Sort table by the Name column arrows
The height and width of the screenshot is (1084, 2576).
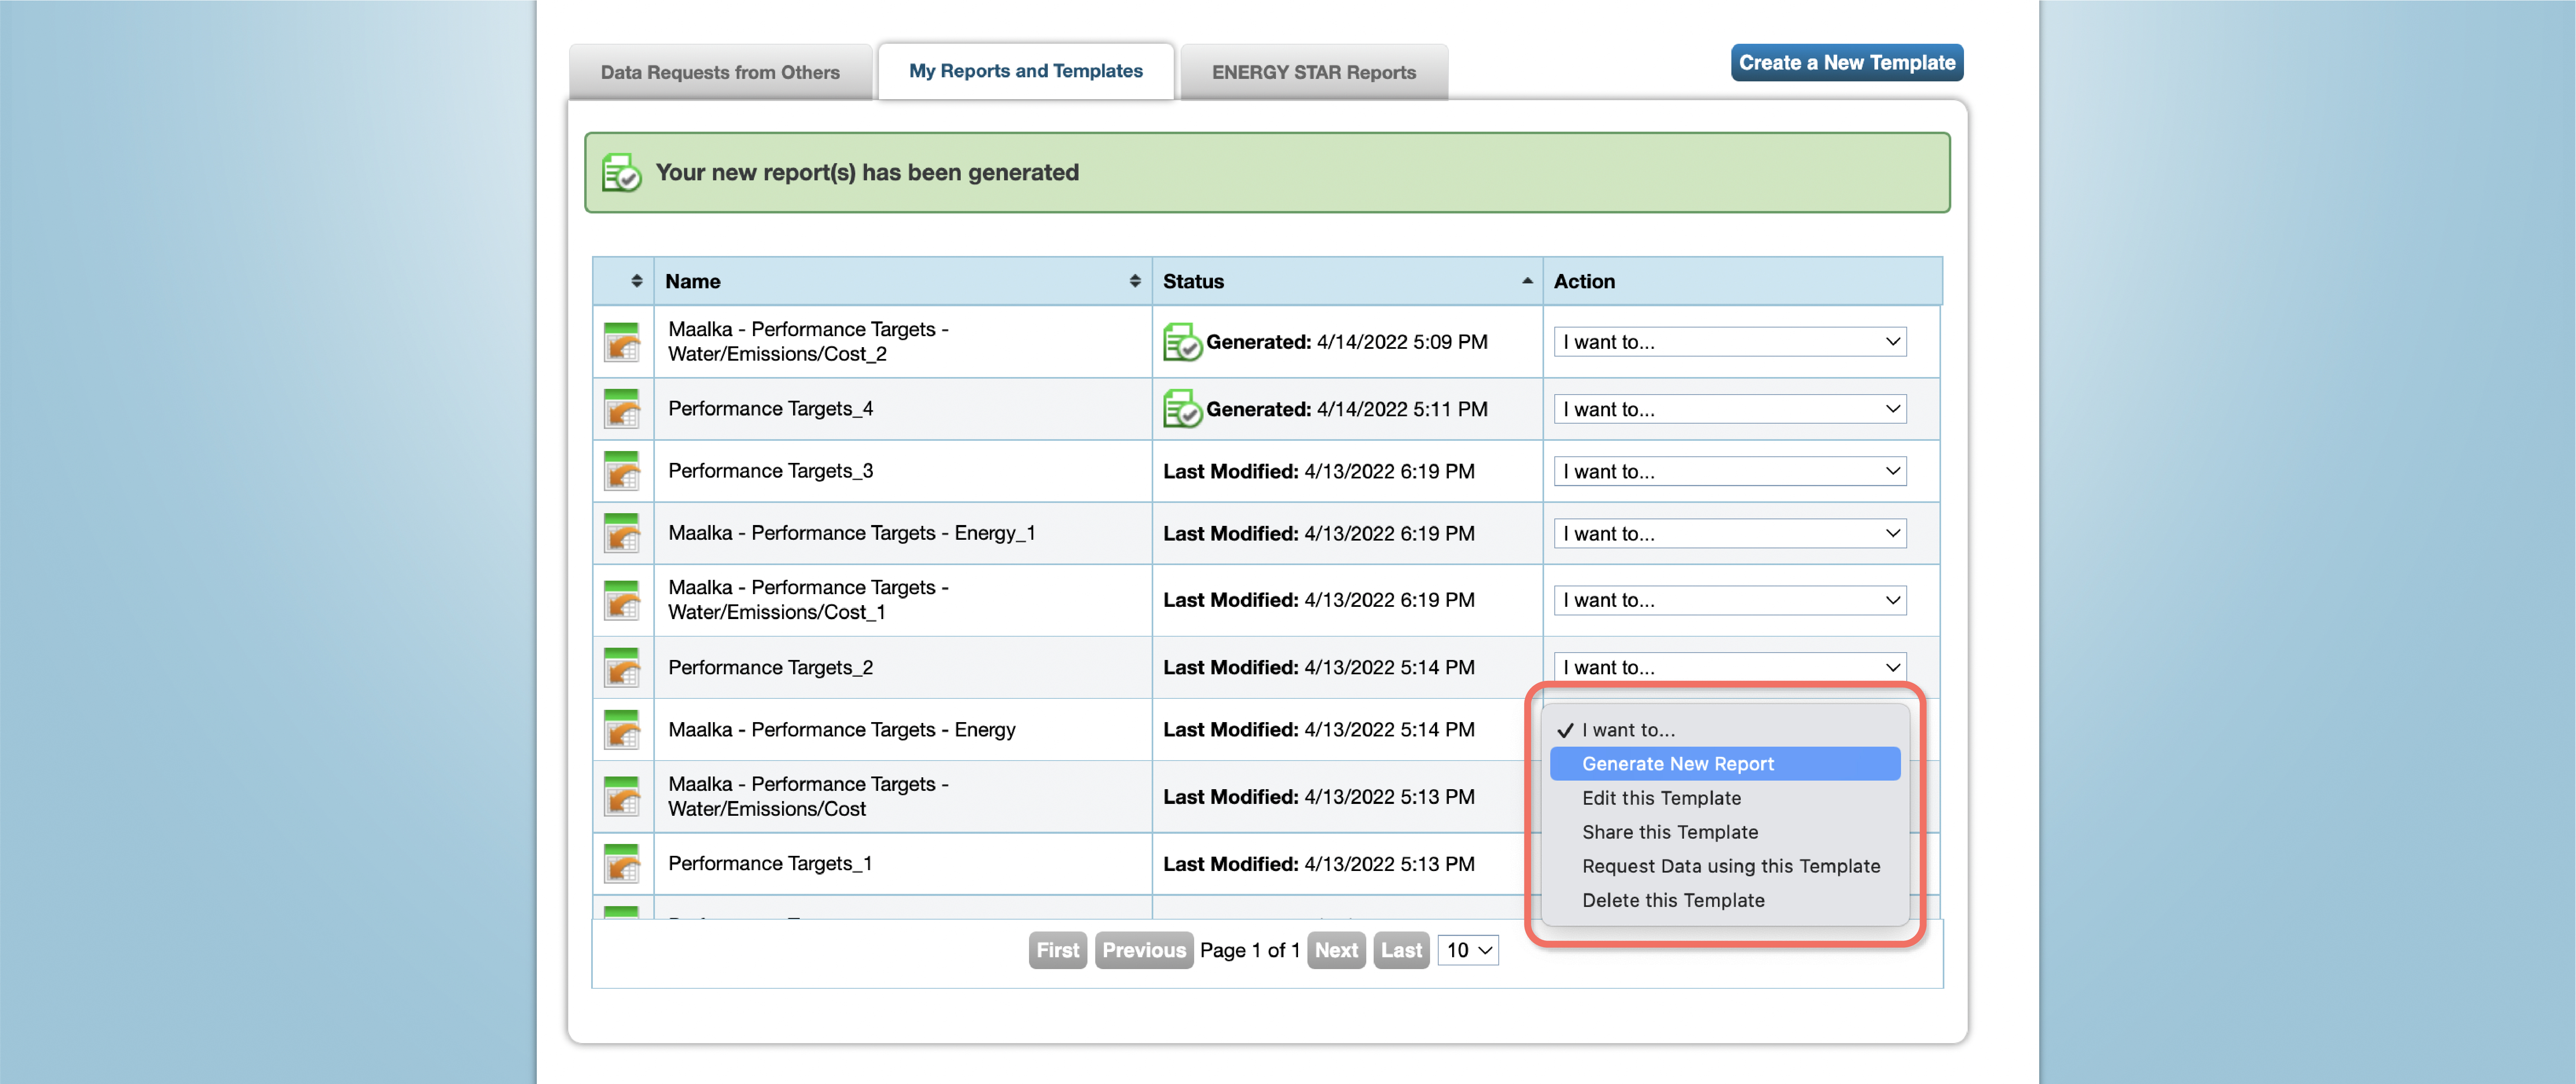click(x=1135, y=281)
